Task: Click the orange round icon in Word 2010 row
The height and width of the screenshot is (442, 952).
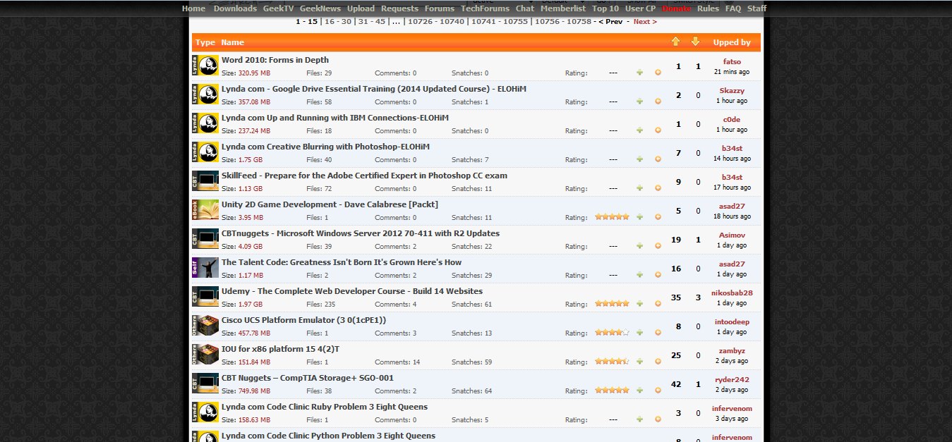Action: 658,73
